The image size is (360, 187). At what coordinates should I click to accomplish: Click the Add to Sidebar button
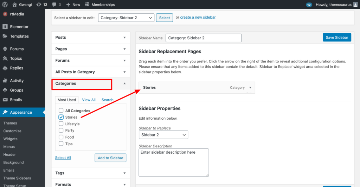(110, 158)
